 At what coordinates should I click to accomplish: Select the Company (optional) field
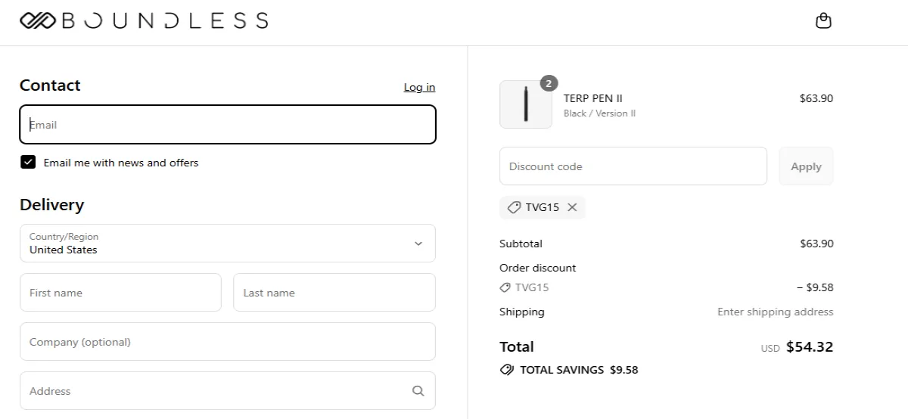[x=227, y=342]
